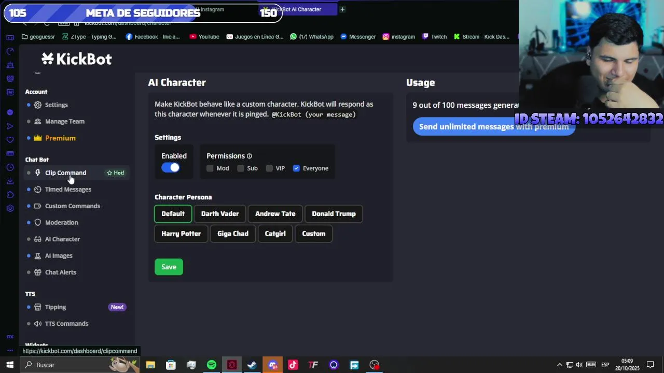
Task: Select the Custom persona
Action: click(x=314, y=234)
